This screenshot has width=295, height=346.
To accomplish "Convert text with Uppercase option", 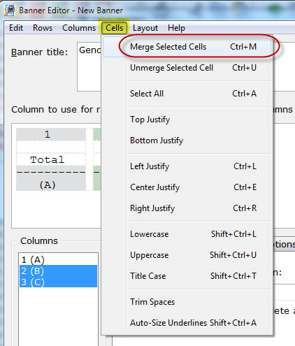I will [187, 255].
